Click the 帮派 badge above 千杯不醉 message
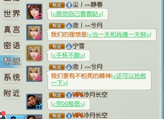 point(57,46)
